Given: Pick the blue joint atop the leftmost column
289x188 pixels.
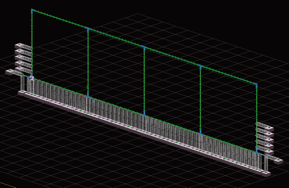Looking at the screenshot, I should 32,11.
